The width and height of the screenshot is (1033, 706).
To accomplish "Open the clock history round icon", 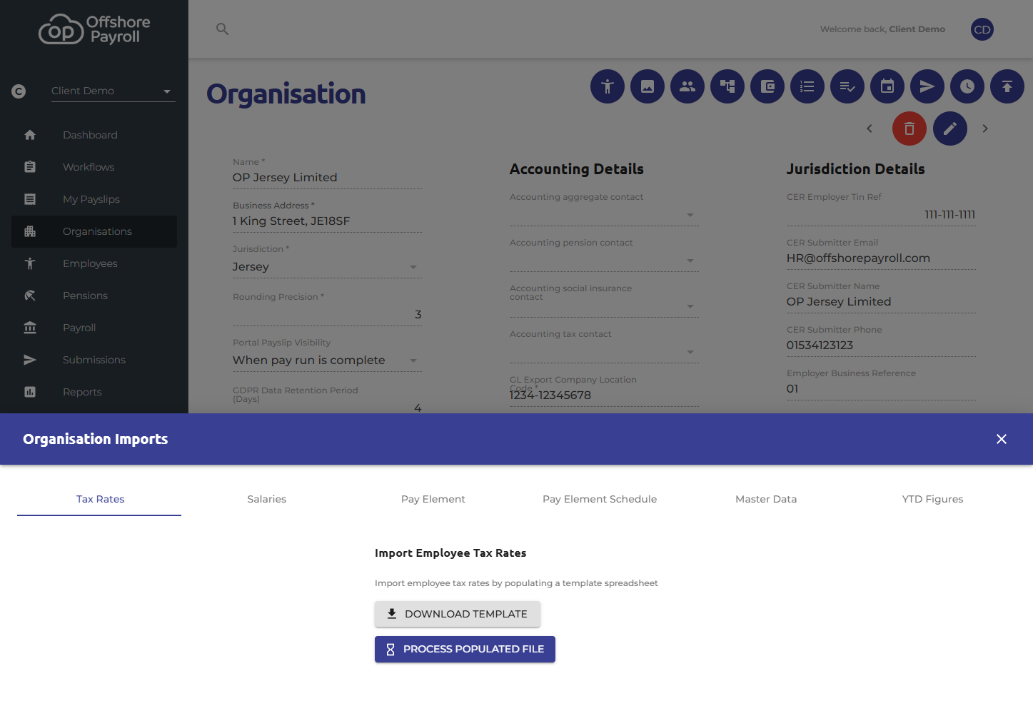I will pyautogui.click(x=967, y=86).
